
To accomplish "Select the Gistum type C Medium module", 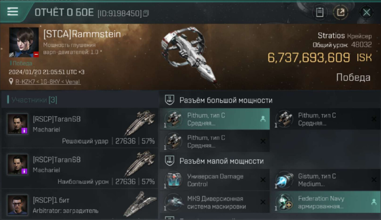I will 326,180.
